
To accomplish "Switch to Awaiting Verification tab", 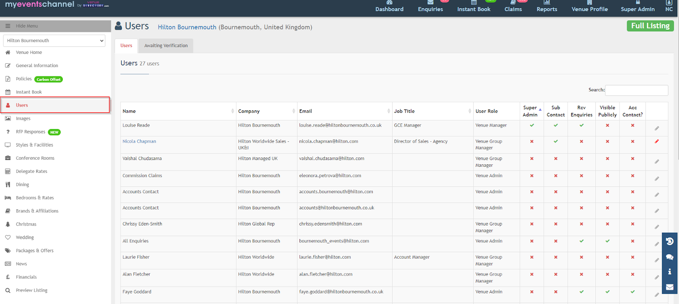I will point(166,46).
